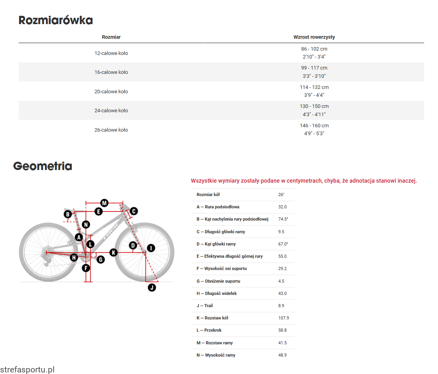The width and height of the screenshot is (438, 374).
Task: Click the D head angle marker
Action: (133, 246)
